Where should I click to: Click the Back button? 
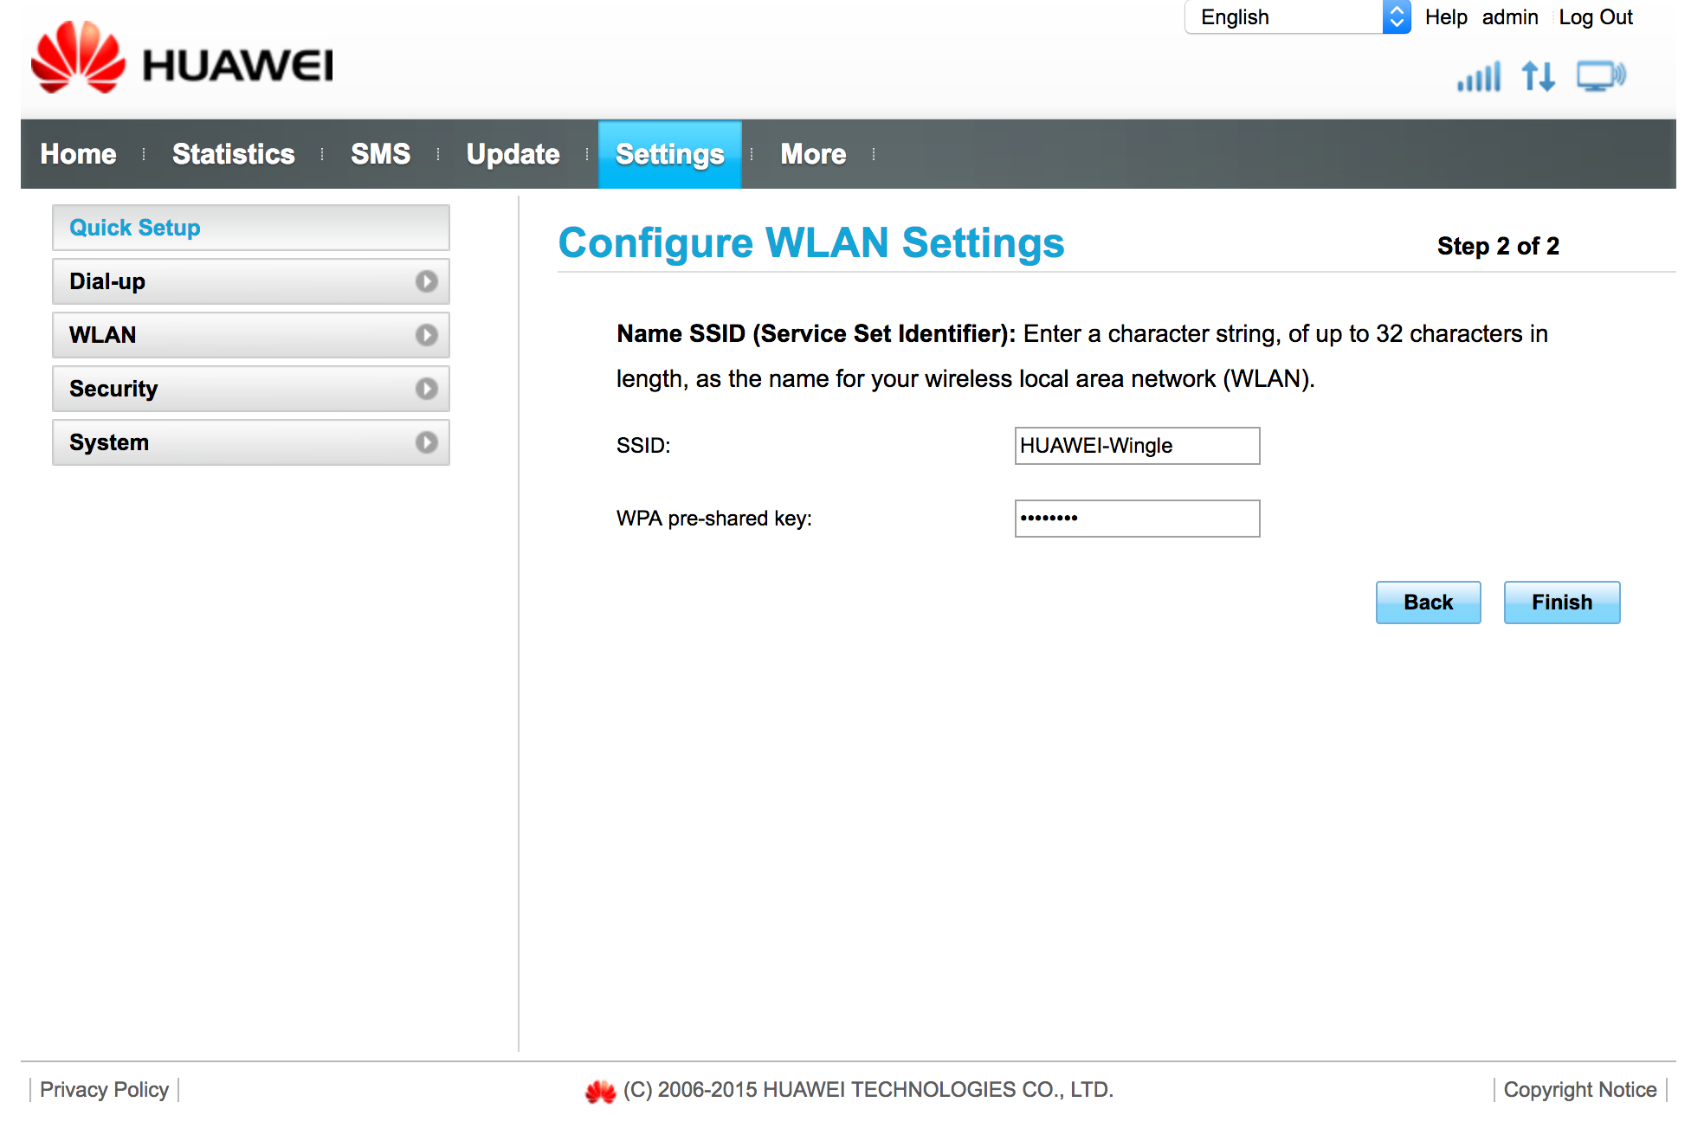tap(1426, 603)
